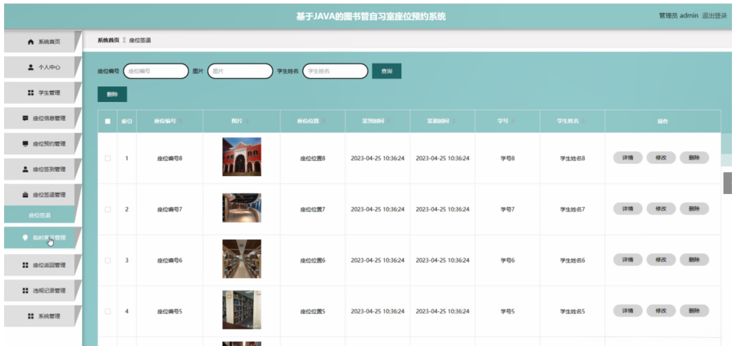This screenshot has height=346, width=734.
Task: Focus the 图片 search input field
Action: click(240, 71)
